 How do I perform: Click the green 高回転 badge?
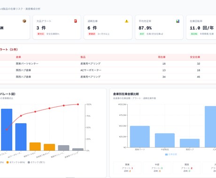click(194, 34)
